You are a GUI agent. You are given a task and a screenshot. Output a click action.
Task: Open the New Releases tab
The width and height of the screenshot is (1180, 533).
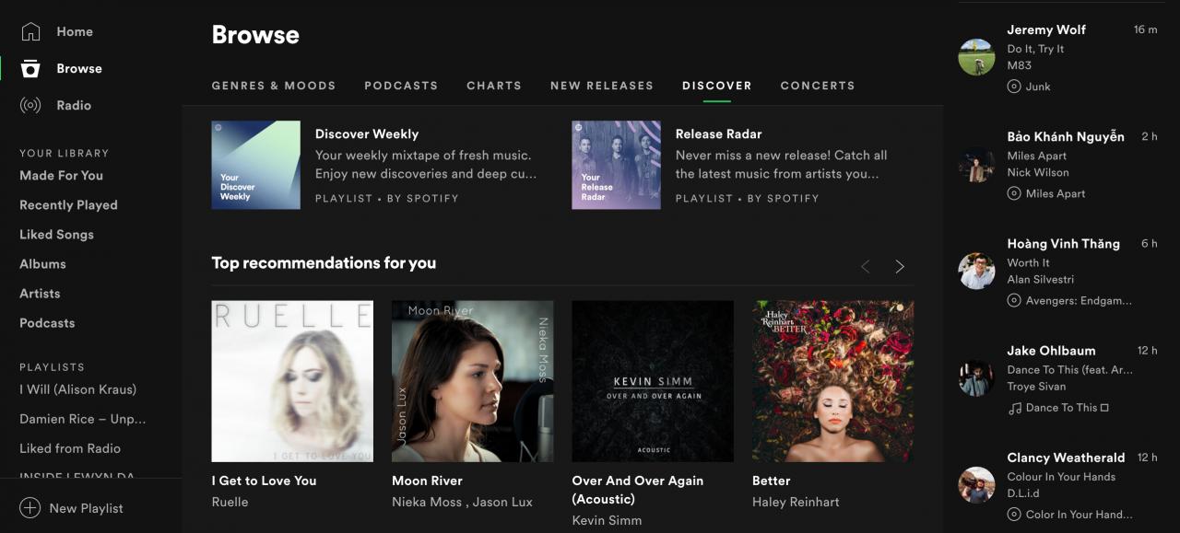[x=601, y=86]
